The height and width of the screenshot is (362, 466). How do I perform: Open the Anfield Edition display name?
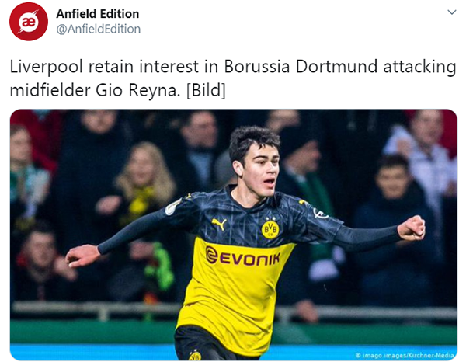98,14
